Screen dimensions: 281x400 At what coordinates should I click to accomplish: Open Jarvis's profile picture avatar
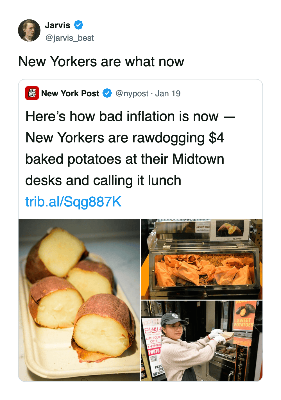tap(29, 31)
